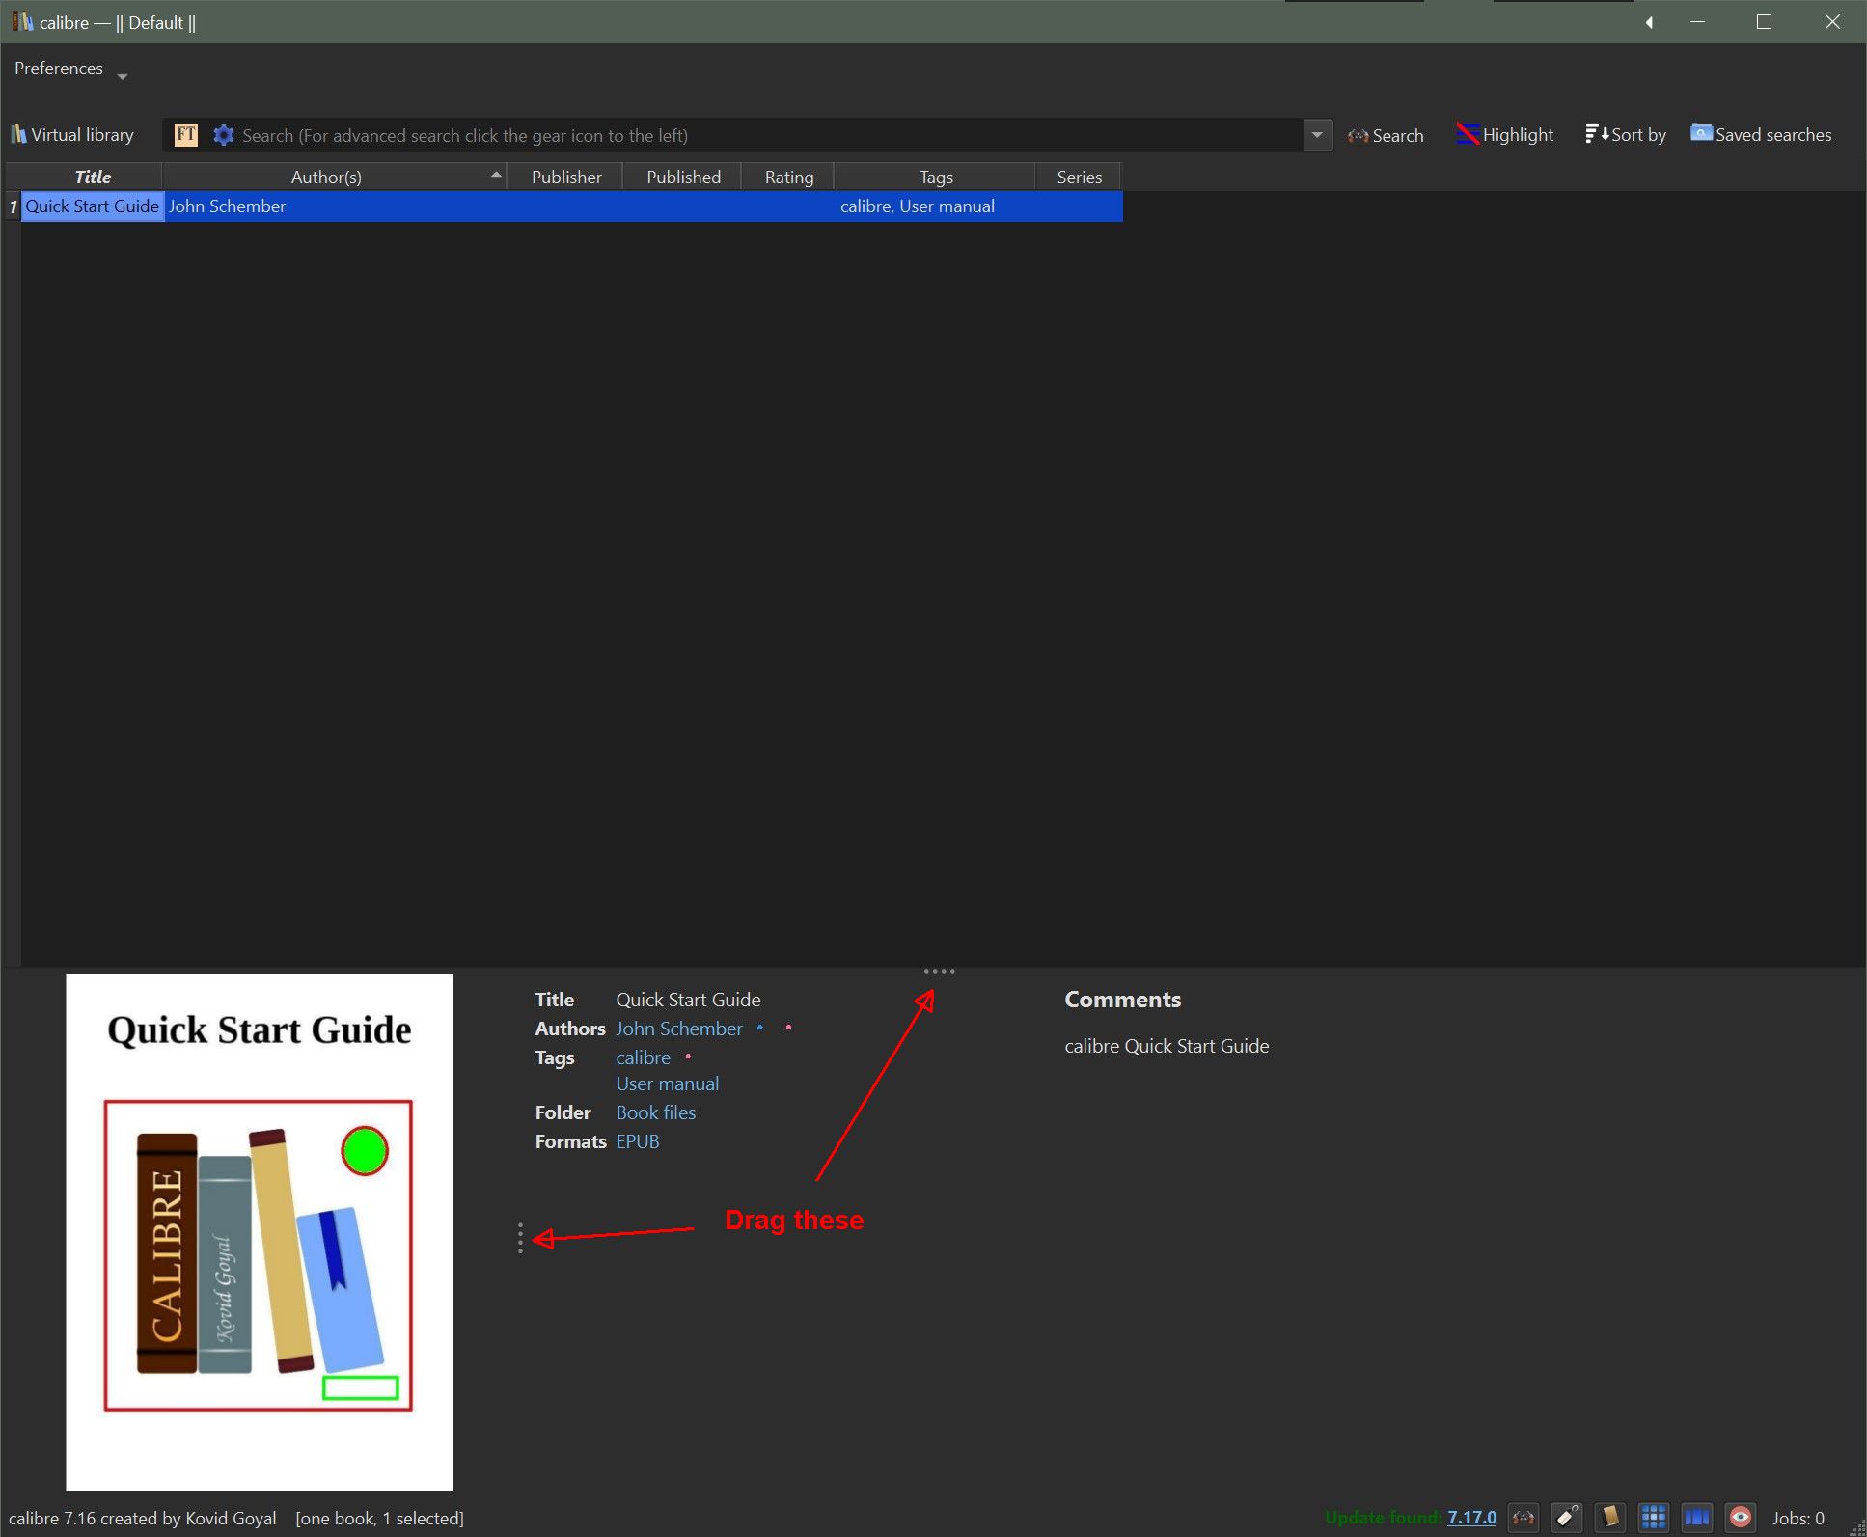Viewport: 1867px width, 1537px height.
Task: Toggle search bar visibility binoculars icon
Action: pos(1524,1517)
